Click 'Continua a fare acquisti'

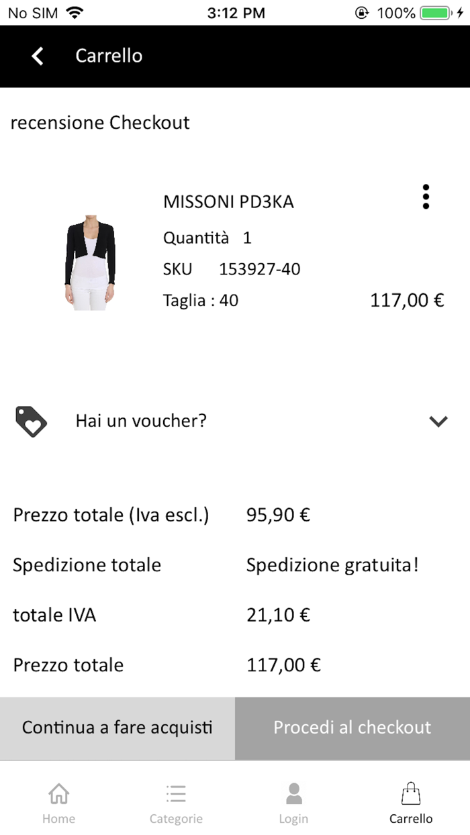coord(117,728)
